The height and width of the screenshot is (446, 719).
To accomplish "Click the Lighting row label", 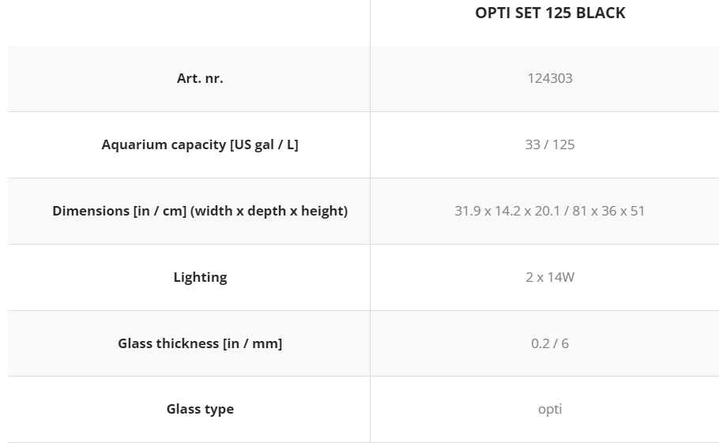I will point(200,277).
